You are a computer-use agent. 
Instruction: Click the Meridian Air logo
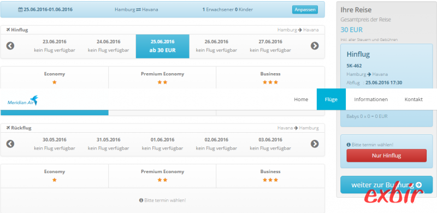[22, 100]
